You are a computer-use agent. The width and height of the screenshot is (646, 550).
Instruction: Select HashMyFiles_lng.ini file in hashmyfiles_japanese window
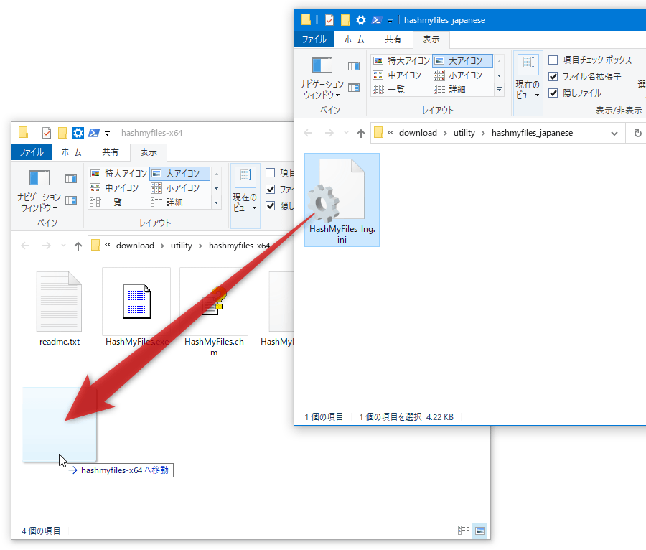[x=342, y=200]
